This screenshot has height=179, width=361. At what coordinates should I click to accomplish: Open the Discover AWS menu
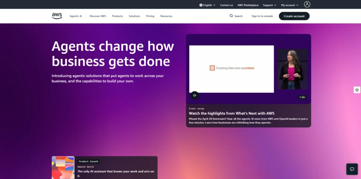[98, 16]
